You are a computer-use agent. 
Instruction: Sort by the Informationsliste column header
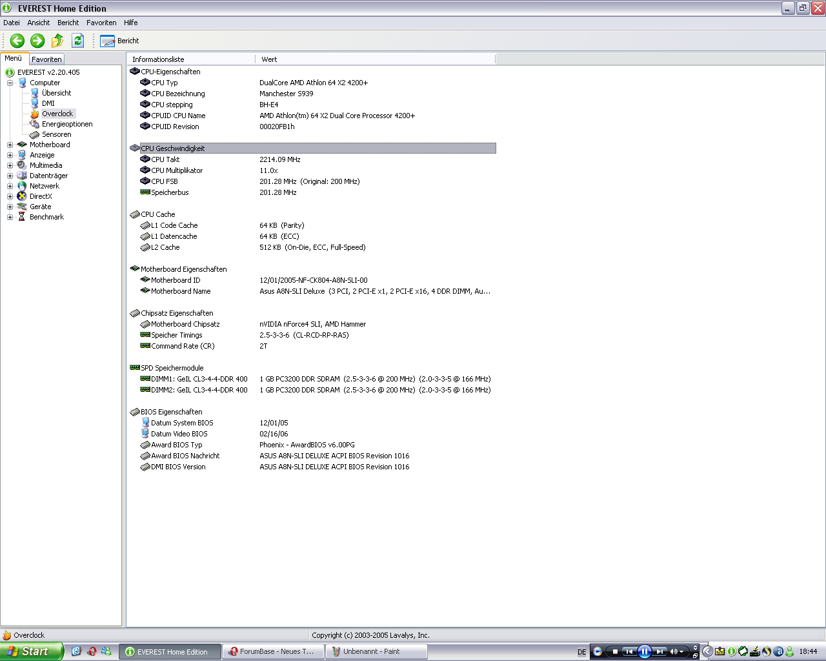pos(191,59)
